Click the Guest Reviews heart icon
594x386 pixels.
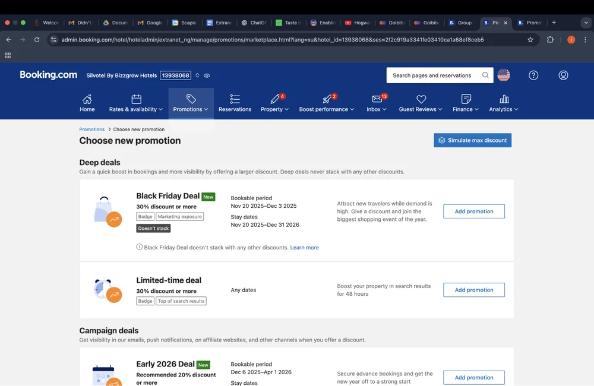(x=421, y=99)
